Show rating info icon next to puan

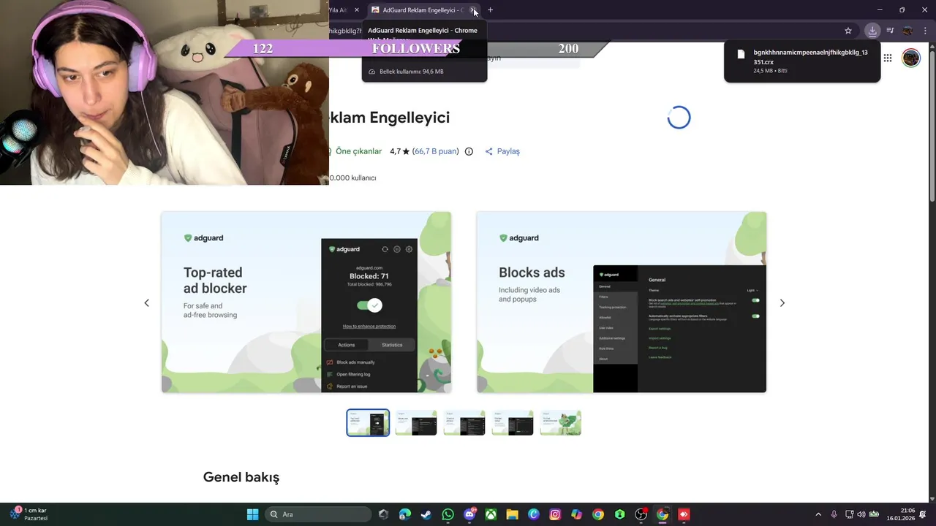(x=469, y=151)
